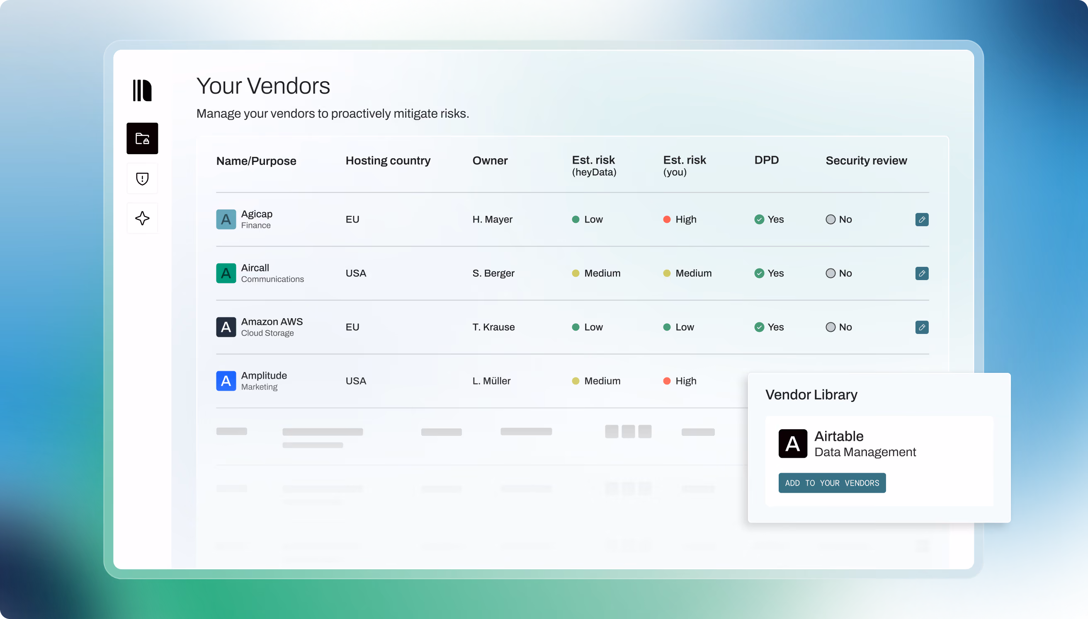Click the Amplitude logo tile
The width and height of the screenshot is (1088, 619).
pos(226,381)
